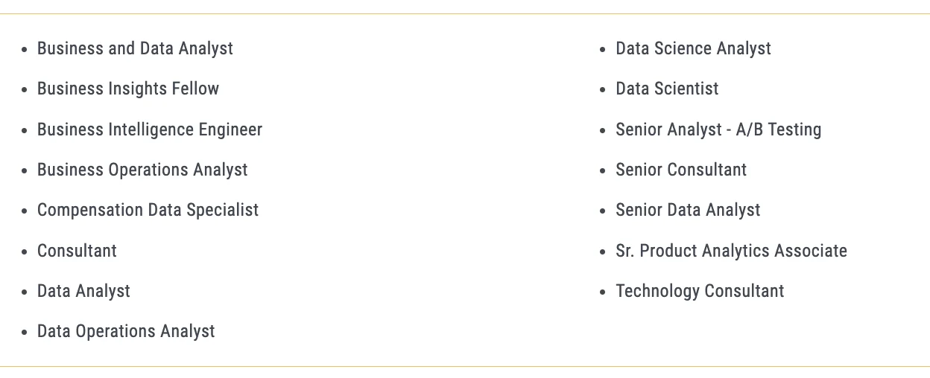930x378 pixels.
Task: Open the Business Intelligence Engineer item
Action: [x=150, y=129]
